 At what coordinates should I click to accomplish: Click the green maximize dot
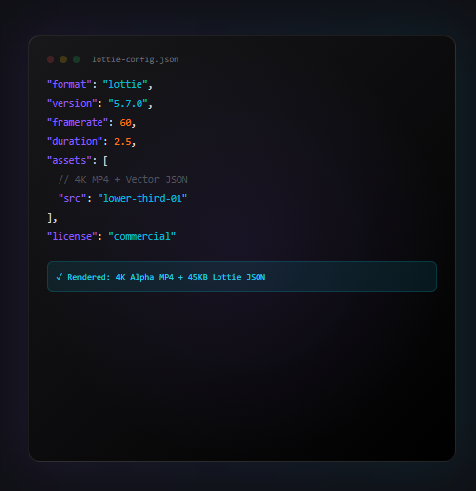coord(77,59)
